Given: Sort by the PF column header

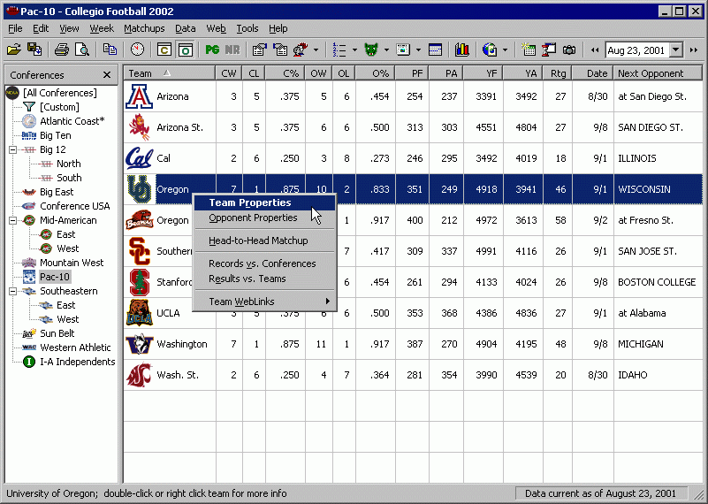Looking at the screenshot, I should (x=412, y=73).
